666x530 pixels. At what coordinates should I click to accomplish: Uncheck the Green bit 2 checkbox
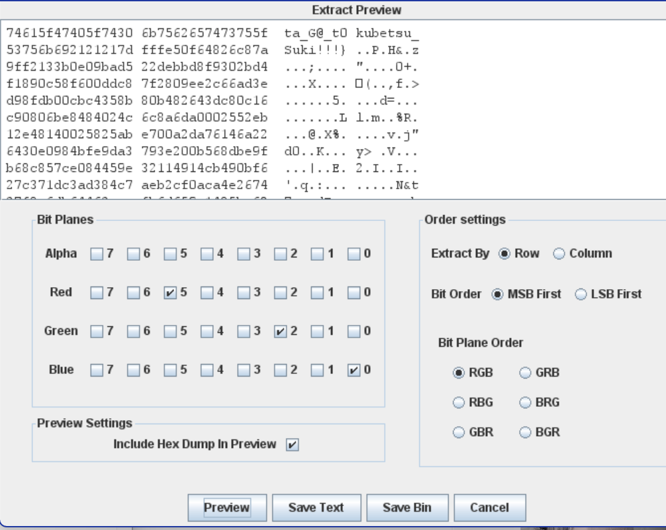[x=281, y=331]
